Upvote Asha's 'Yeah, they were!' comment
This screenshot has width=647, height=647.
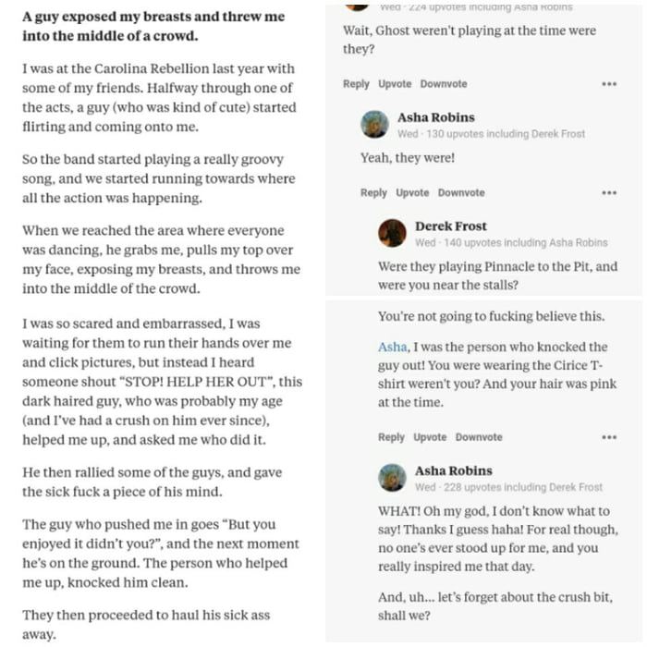click(412, 193)
